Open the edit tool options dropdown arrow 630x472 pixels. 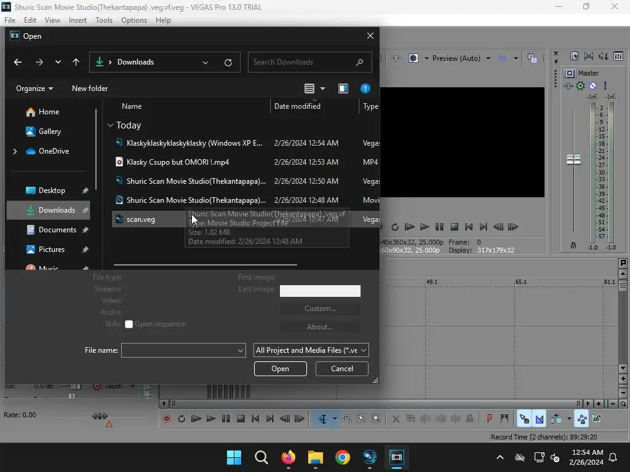click(x=335, y=419)
